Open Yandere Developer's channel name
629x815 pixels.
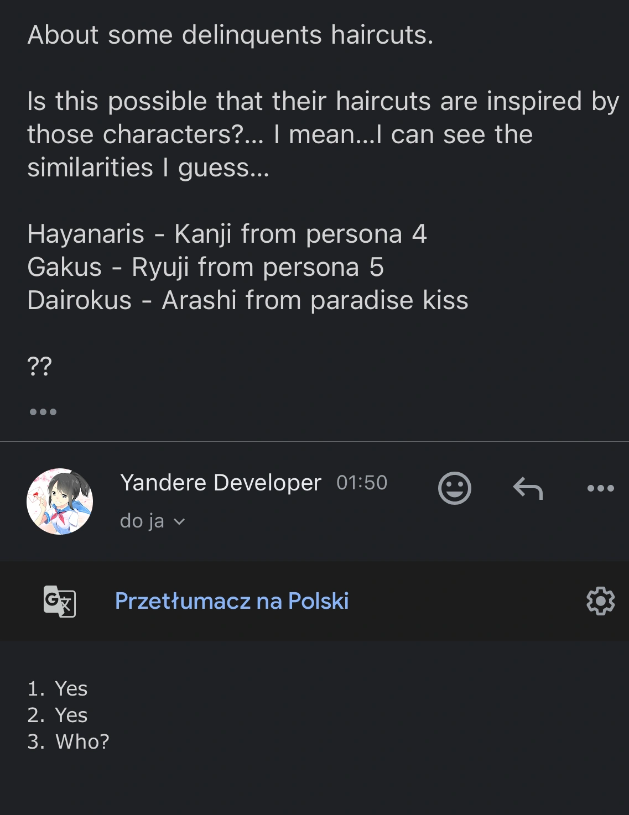coord(220,482)
